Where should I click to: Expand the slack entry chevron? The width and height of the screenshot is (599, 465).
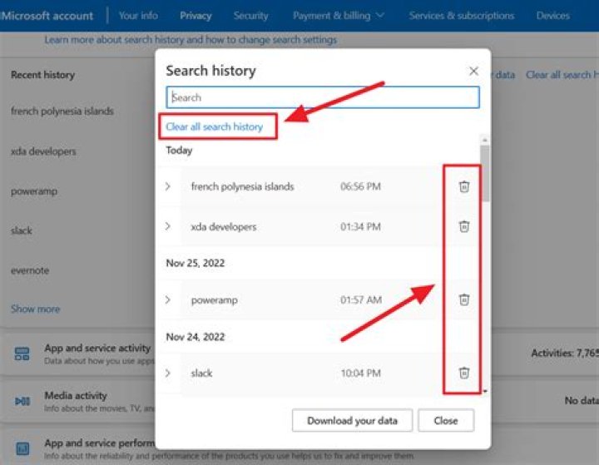[167, 373]
